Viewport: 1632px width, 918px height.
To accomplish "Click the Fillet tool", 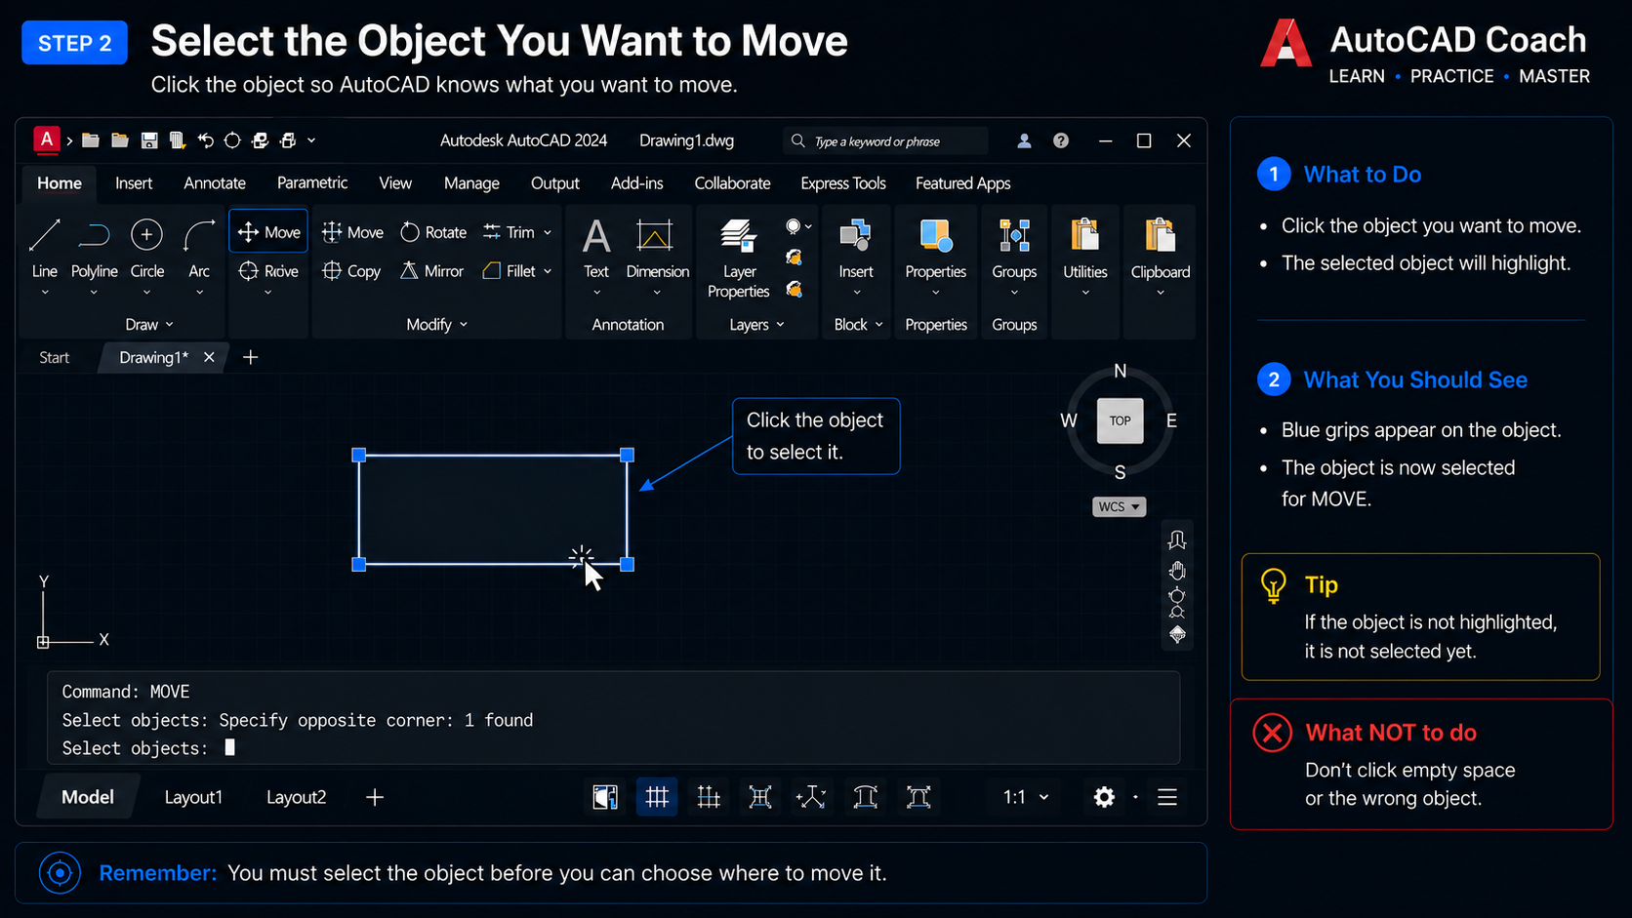I will (x=509, y=271).
